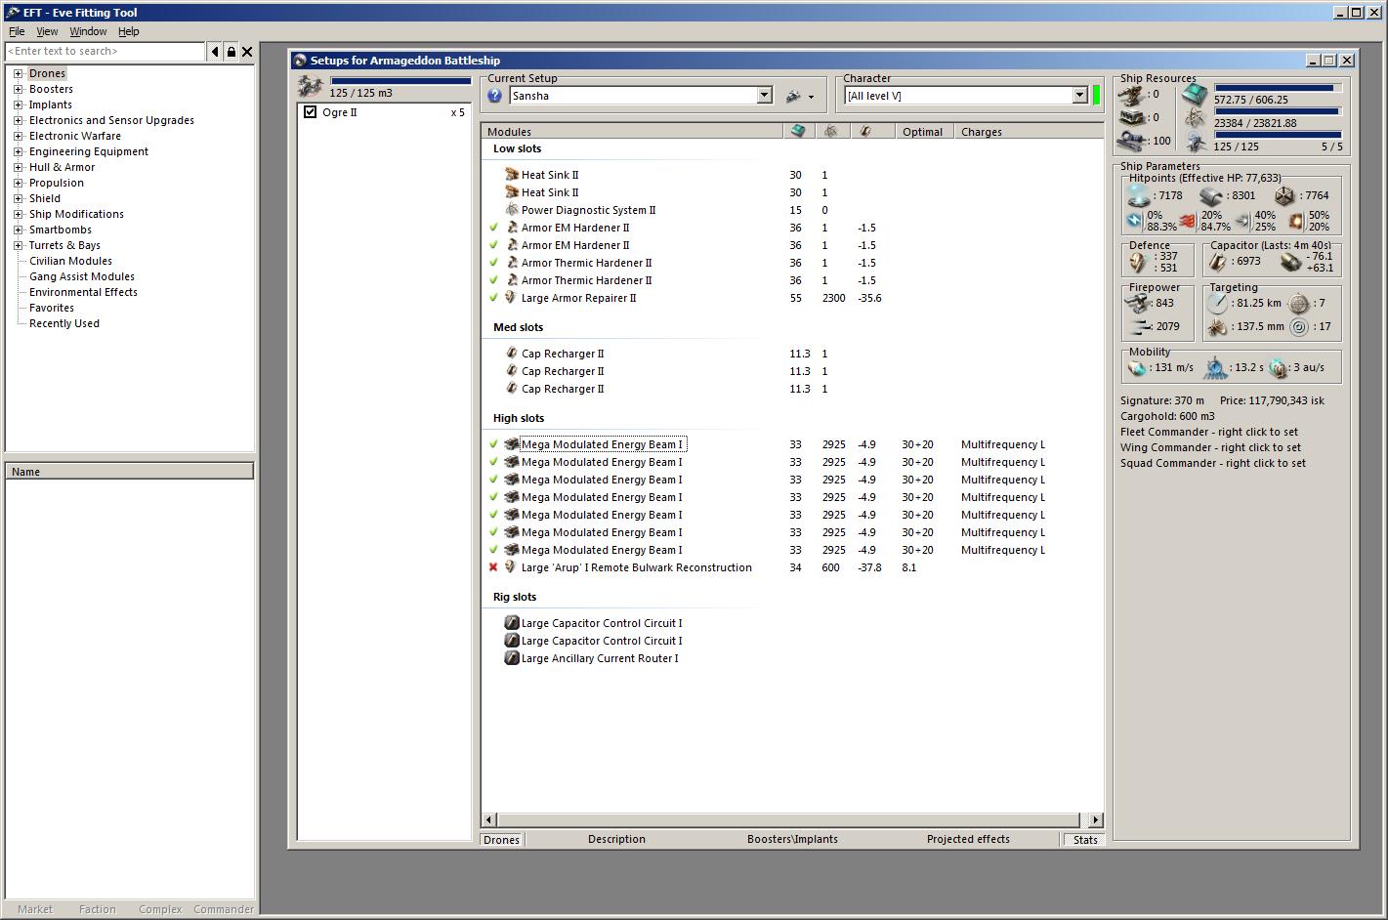1388x920 pixels.
Task: Click the launcher hardpoints icon in Ship Resources
Action: [1133, 118]
